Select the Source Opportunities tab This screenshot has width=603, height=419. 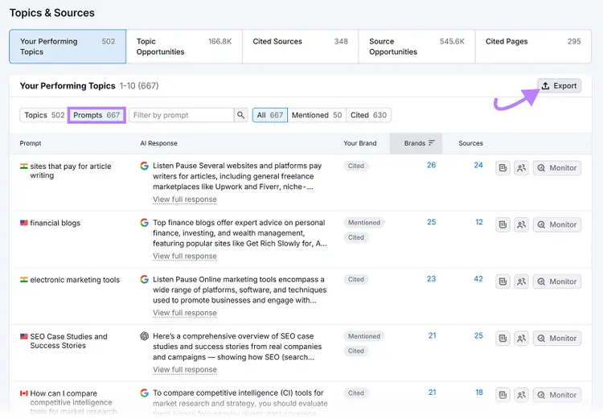click(x=416, y=47)
